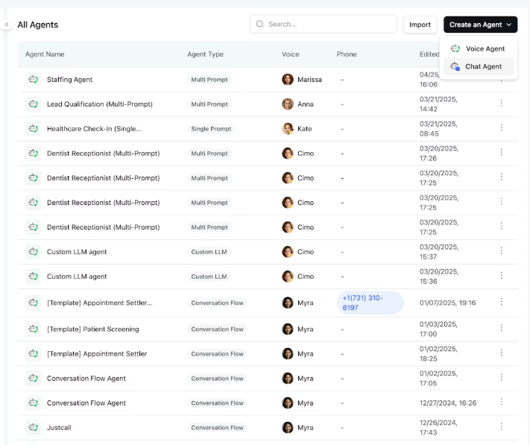Open the three-dot menu for the Healthcare Check-In row

pos(501,127)
